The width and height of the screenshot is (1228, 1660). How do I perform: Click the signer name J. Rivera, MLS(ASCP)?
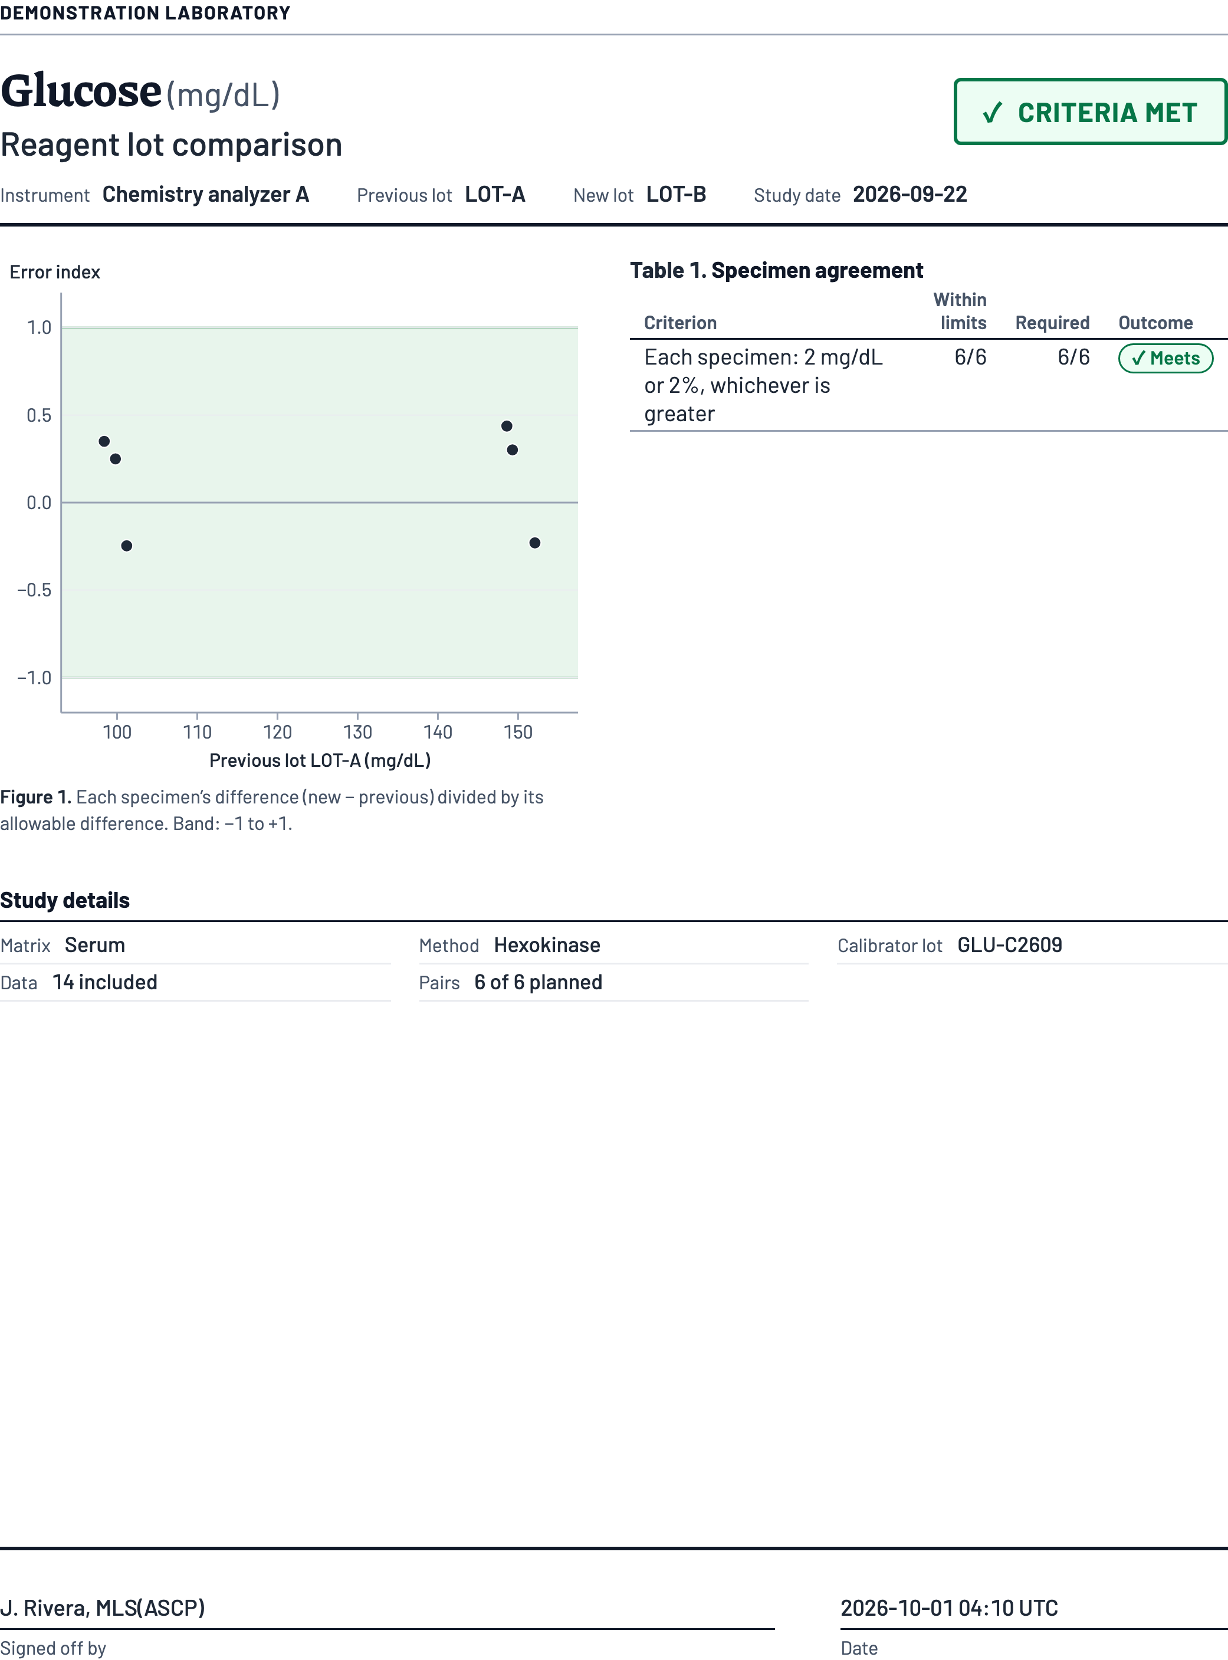coord(103,1608)
